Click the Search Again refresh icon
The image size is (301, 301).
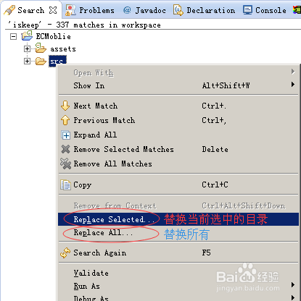click(x=65, y=253)
